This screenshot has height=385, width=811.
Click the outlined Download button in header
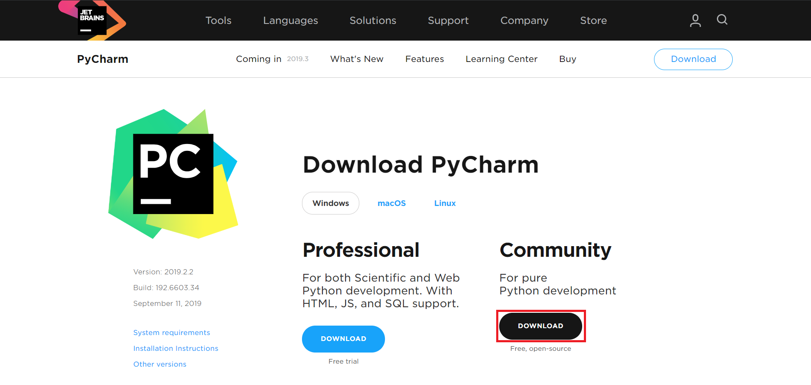(693, 59)
